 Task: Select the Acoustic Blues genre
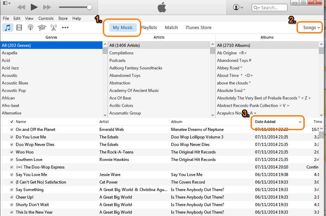(x=51, y=83)
